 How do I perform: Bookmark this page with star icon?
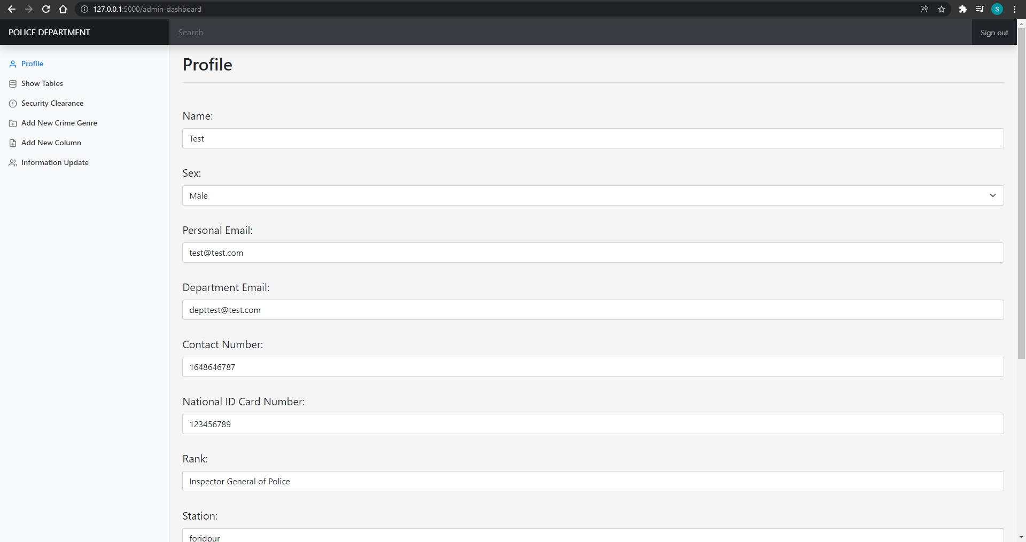click(942, 9)
